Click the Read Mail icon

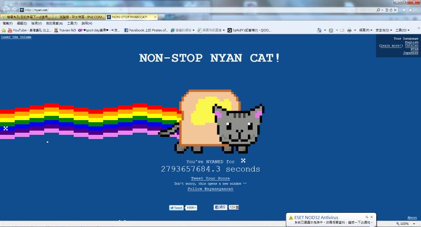[x=342, y=31]
